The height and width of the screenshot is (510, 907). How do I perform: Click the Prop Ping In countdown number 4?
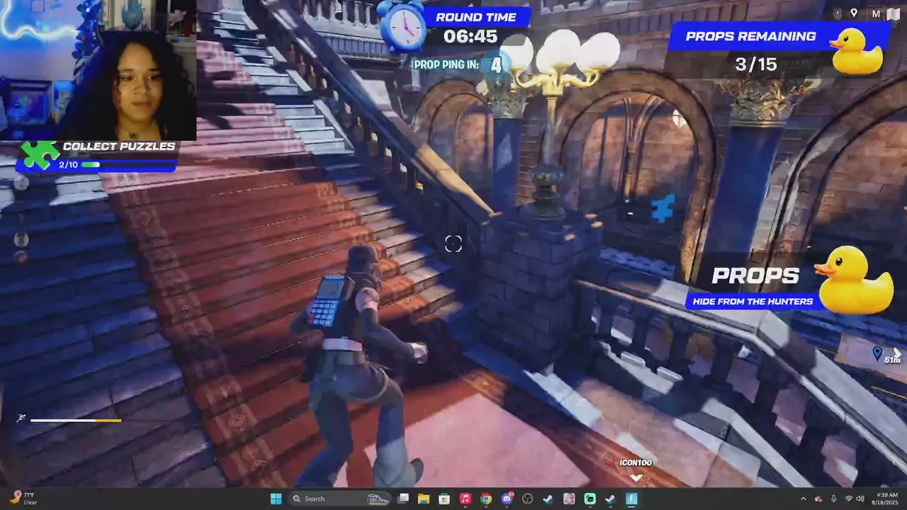[x=496, y=65]
